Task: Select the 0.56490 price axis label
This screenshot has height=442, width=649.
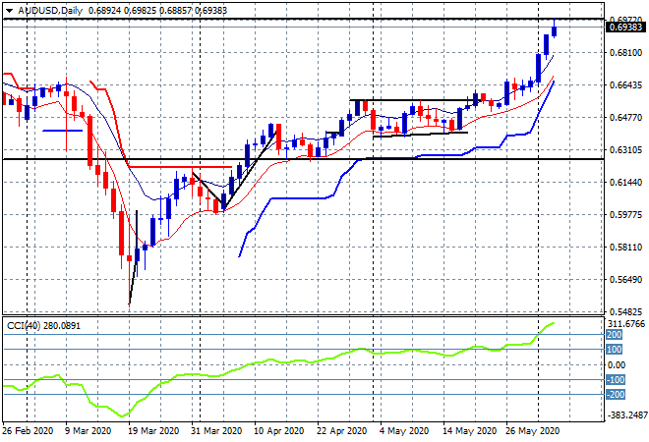Action: pyautogui.click(x=625, y=280)
